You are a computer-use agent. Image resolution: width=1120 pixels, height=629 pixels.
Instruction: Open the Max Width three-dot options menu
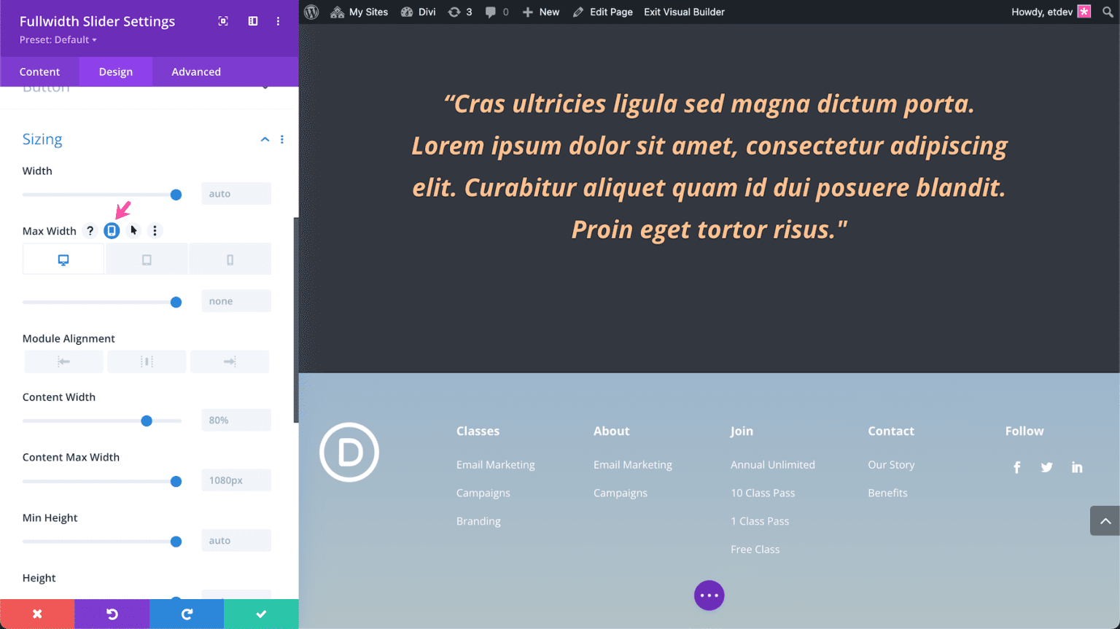point(155,230)
